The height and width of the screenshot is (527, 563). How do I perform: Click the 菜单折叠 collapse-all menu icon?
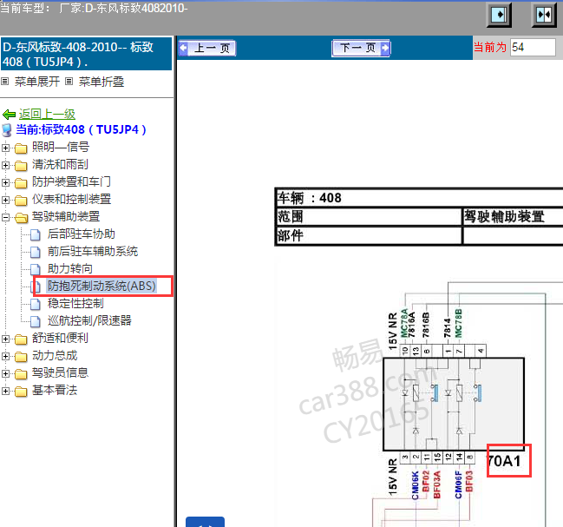coord(69,82)
